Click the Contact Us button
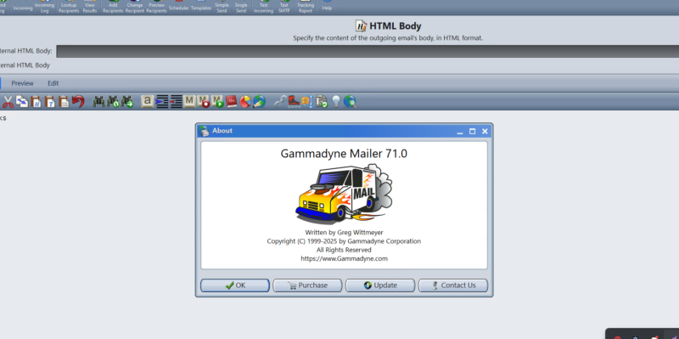Viewport: 679px width, 339px height. tap(453, 285)
